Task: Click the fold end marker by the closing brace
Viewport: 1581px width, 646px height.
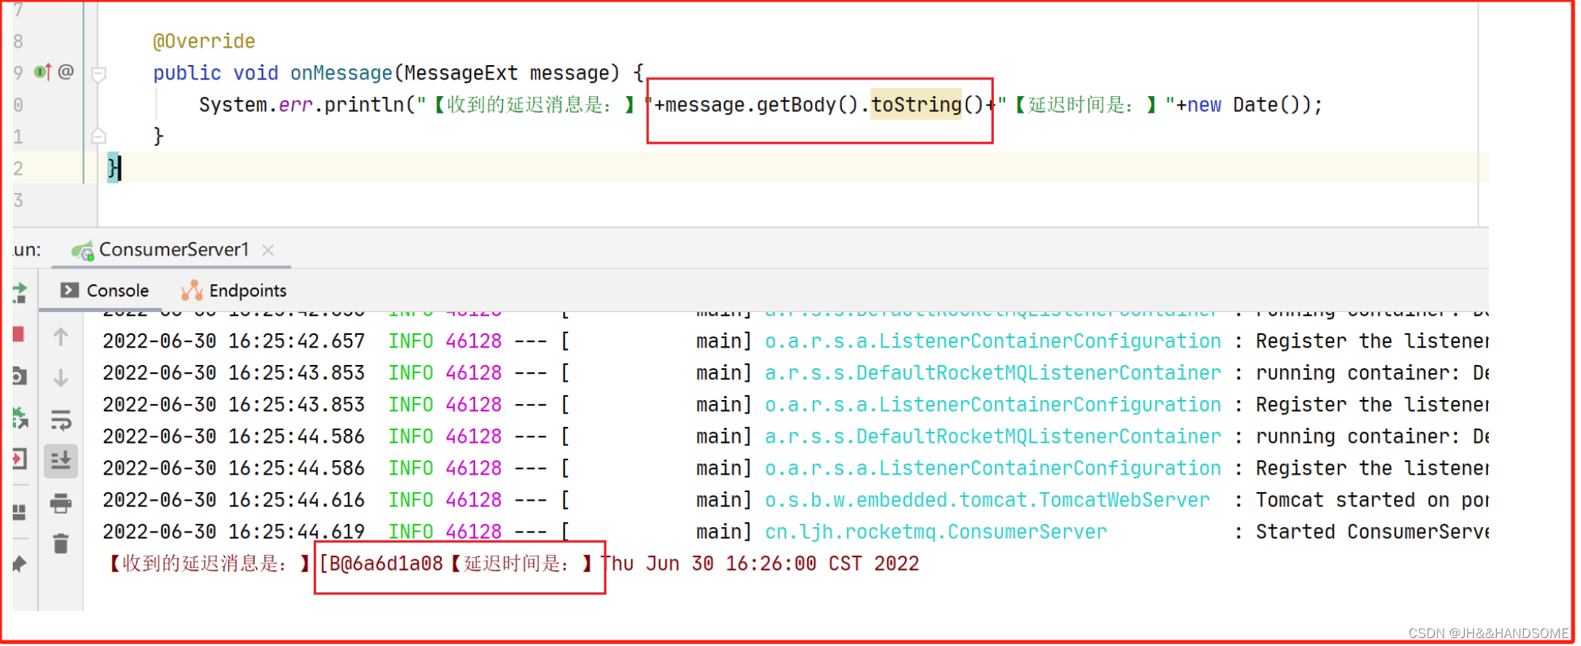Action: 99,136
